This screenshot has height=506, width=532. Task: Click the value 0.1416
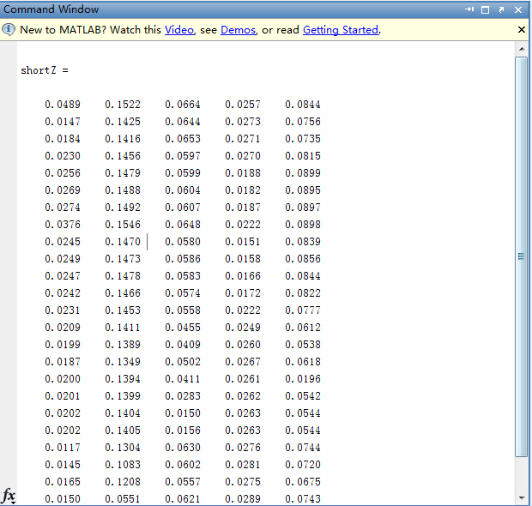(123, 139)
